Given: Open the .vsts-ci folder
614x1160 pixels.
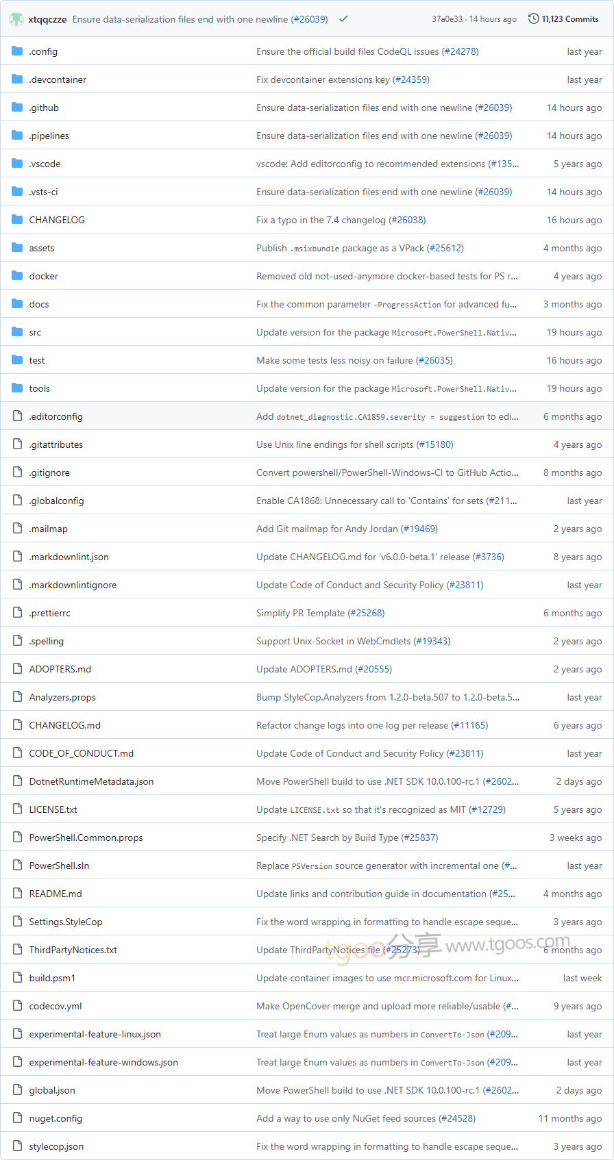Looking at the screenshot, I should click(x=43, y=192).
